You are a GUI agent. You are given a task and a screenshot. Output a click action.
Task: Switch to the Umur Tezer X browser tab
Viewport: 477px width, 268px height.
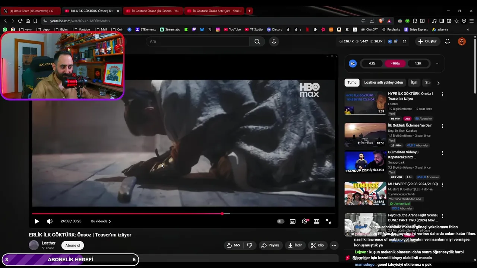click(31, 11)
